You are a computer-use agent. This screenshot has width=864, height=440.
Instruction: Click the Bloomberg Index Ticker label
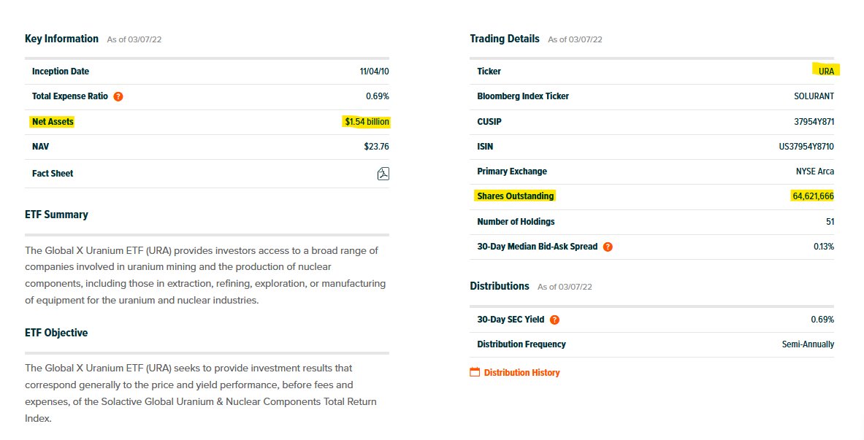tap(523, 96)
